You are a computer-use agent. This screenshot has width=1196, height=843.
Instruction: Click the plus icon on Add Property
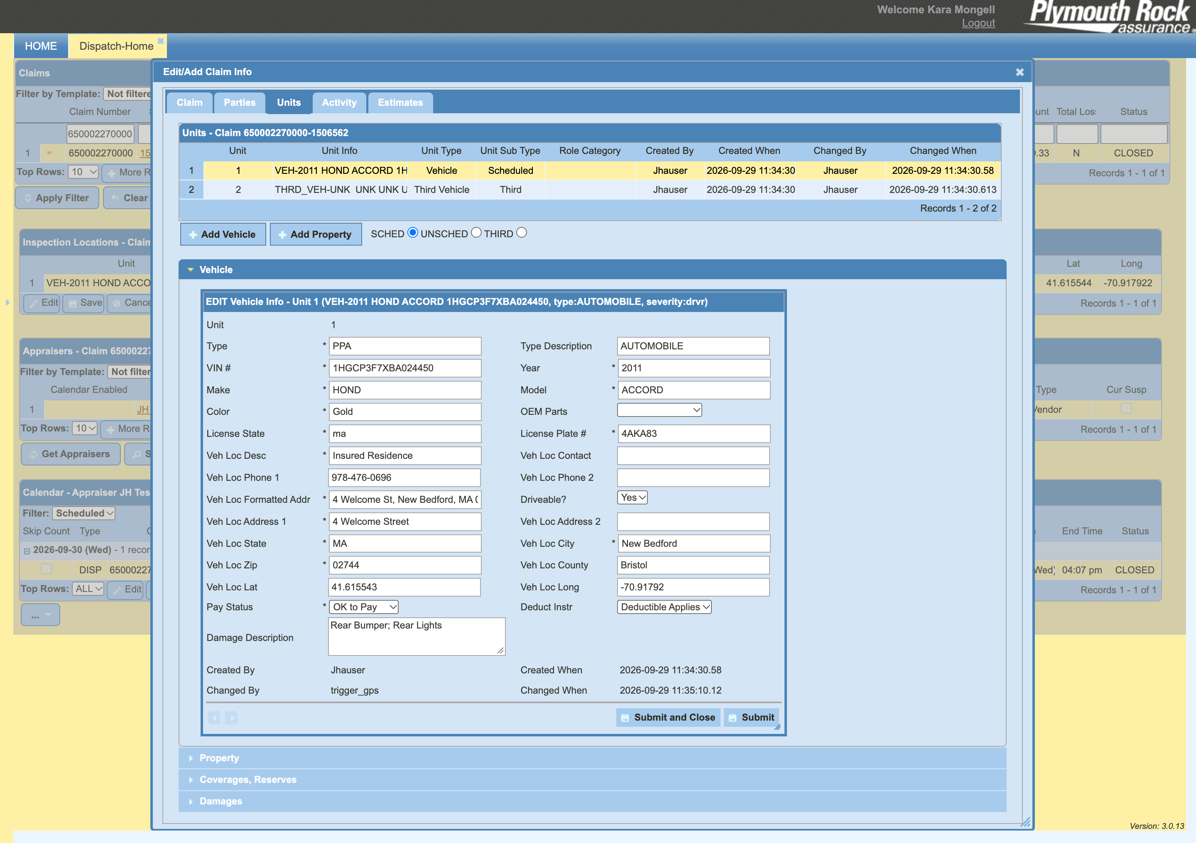tap(282, 235)
